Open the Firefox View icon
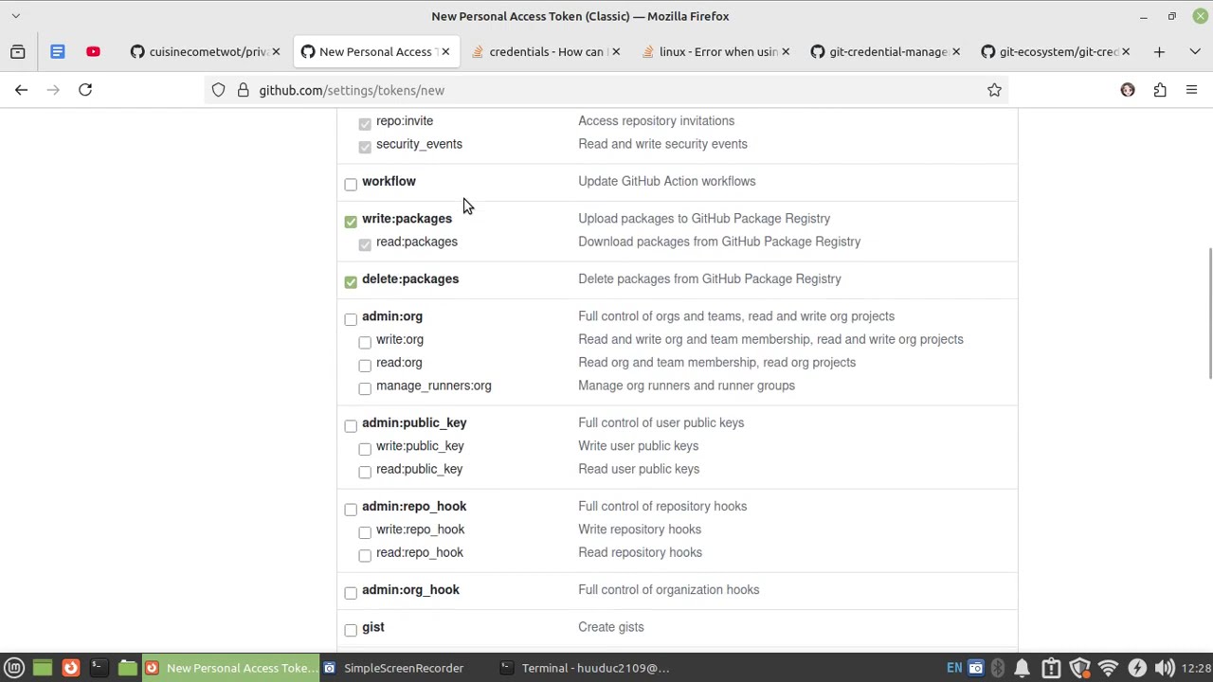This screenshot has height=682, width=1213. 18,52
